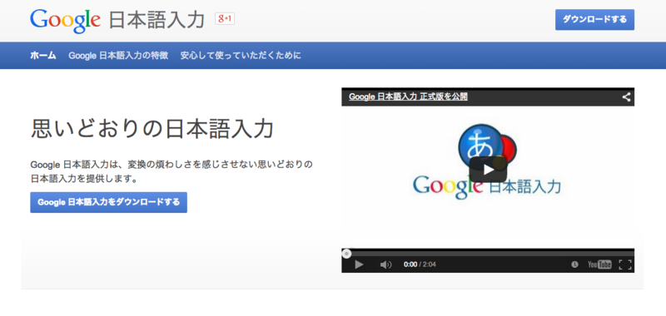Screen dimensions: 666x316
Task: Click the video share icon
Action: [626, 97]
